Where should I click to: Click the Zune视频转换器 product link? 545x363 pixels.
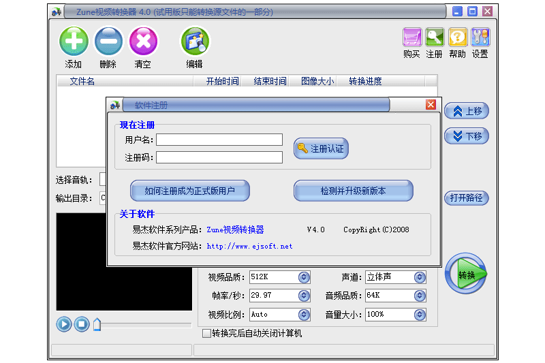point(235,230)
